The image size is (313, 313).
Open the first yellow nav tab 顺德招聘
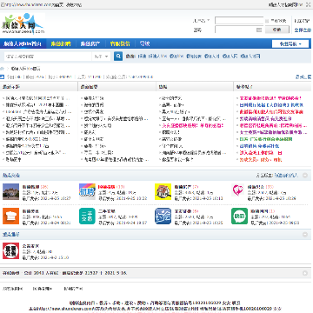[61, 43]
